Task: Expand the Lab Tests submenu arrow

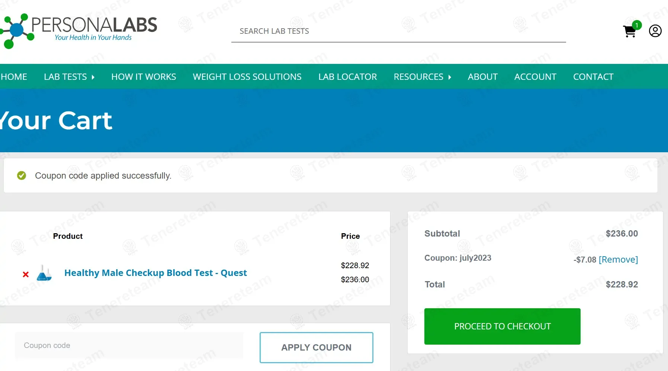Action: pyautogui.click(x=93, y=77)
